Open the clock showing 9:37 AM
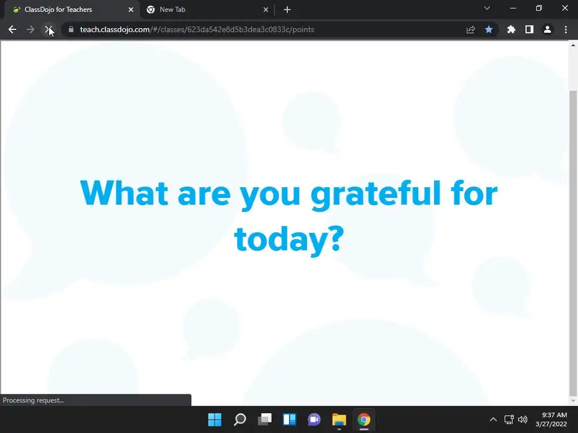578x433 pixels. pyautogui.click(x=551, y=419)
